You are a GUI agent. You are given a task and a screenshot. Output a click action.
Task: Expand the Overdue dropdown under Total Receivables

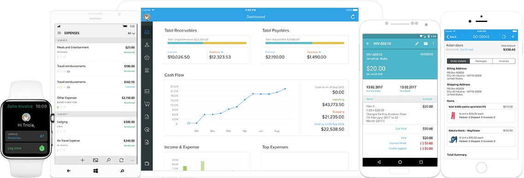coord(216,52)
